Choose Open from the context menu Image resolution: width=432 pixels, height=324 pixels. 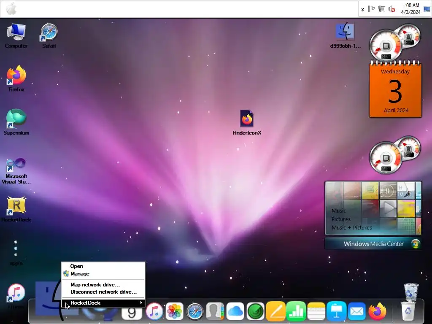click(x=77, y=266)
